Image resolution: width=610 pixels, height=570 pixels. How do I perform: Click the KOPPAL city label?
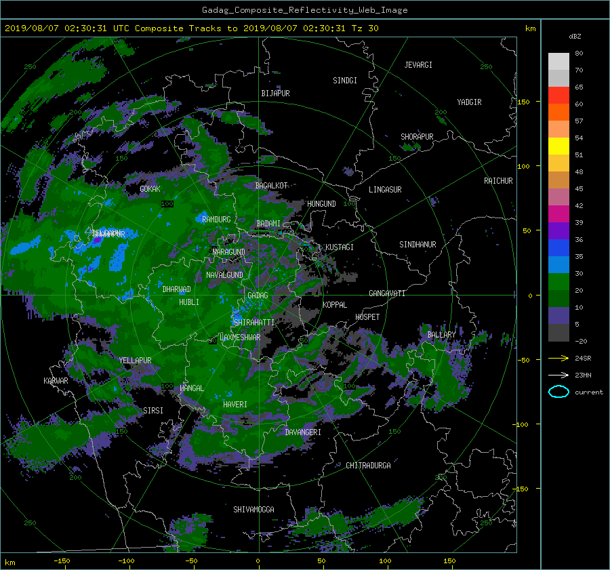[x=335, y=305]
